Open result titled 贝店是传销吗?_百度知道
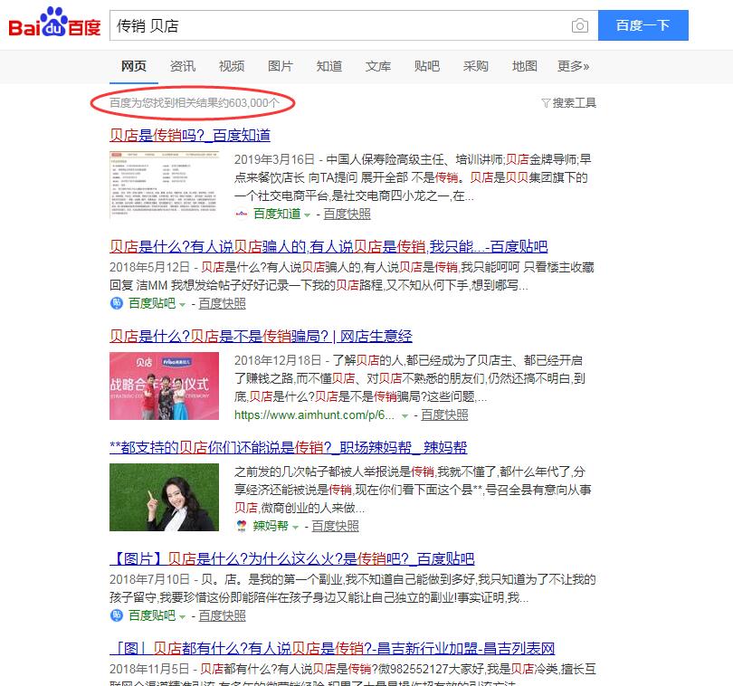This screenshot has height=686, width=733. 190,136
